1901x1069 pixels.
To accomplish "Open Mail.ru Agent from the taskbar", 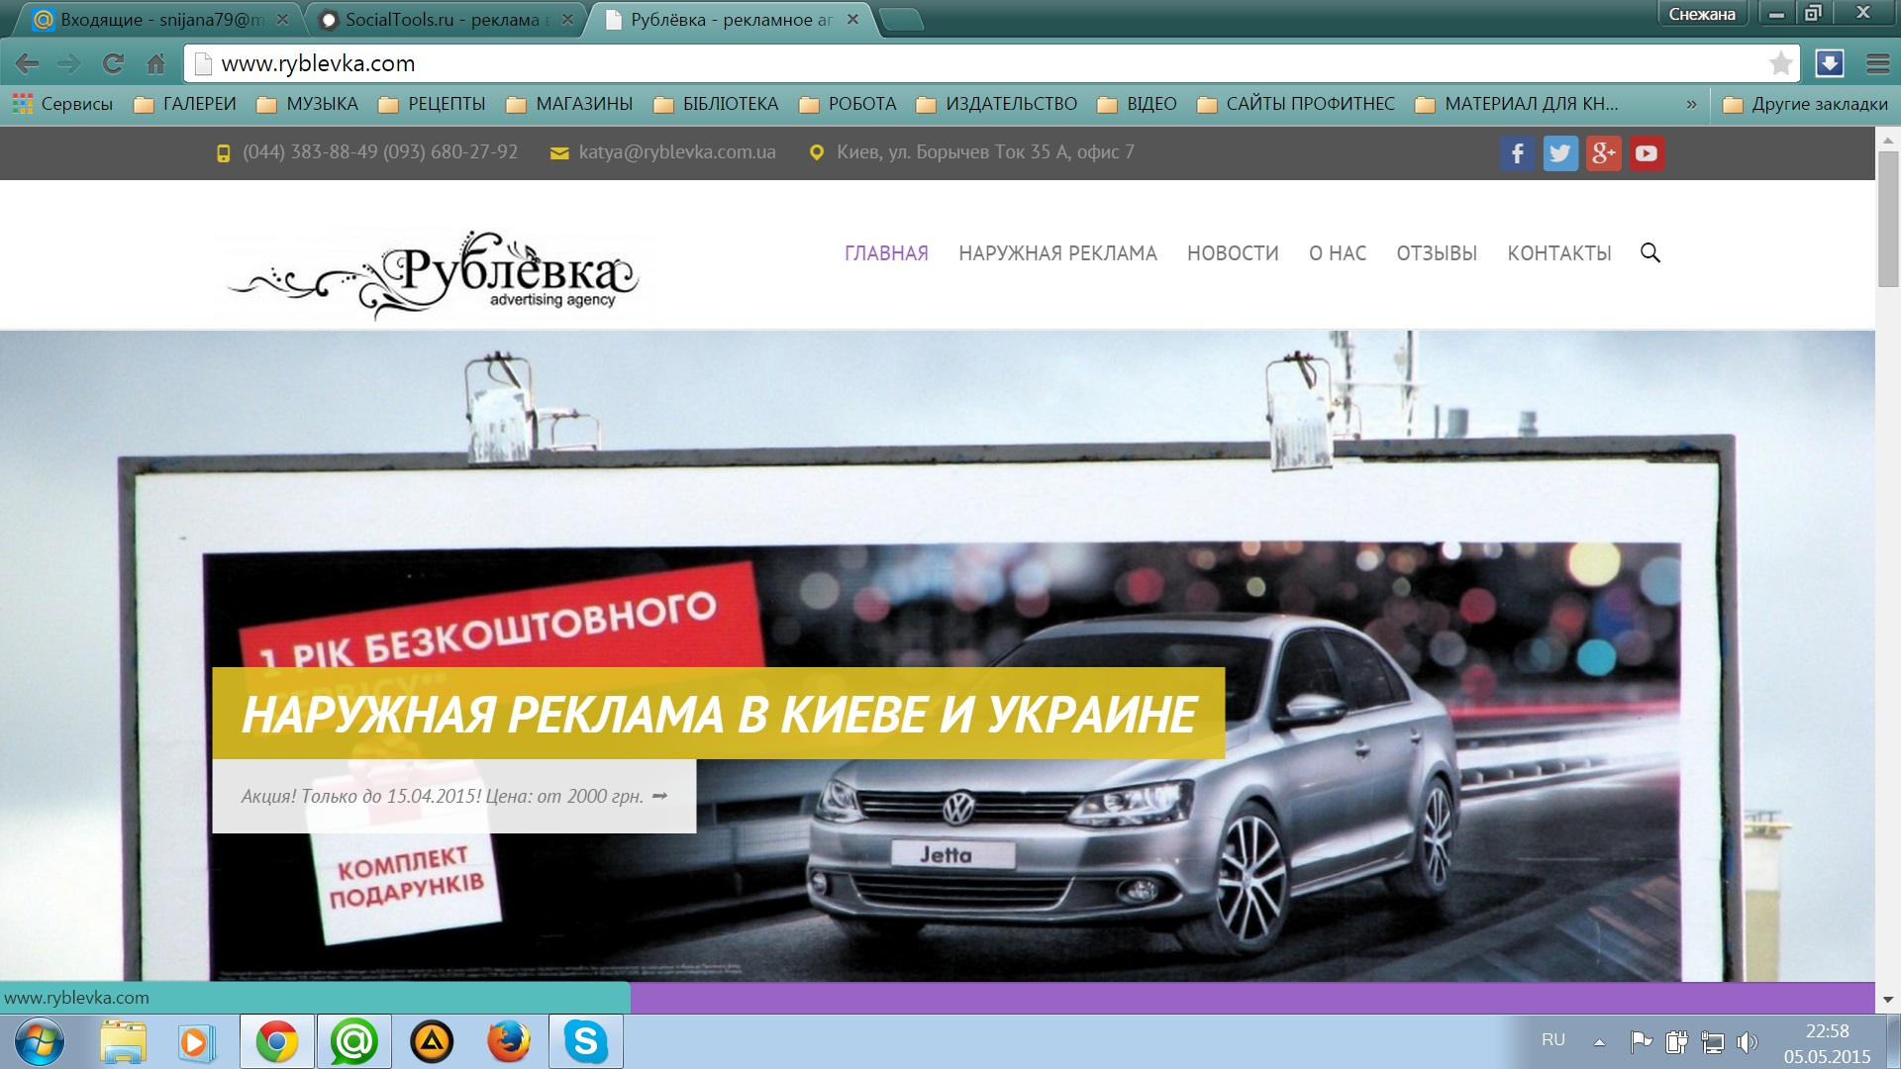I will coord(353,1041).
